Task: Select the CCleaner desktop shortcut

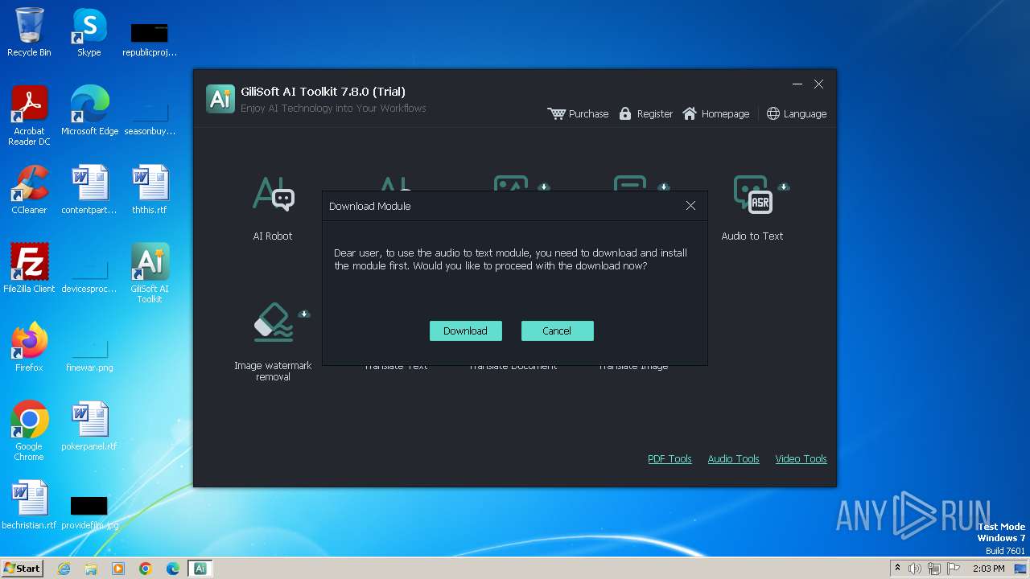Action: coord(29,190)
